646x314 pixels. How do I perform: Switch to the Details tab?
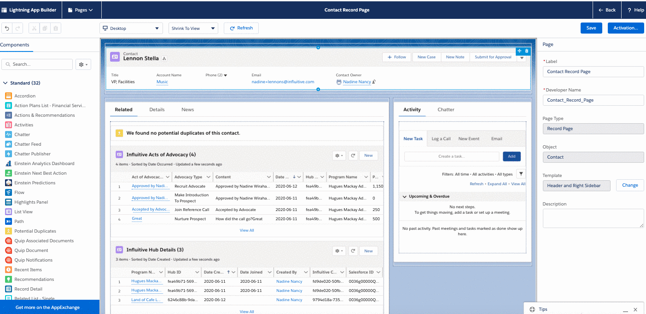(x=157, y=109)
